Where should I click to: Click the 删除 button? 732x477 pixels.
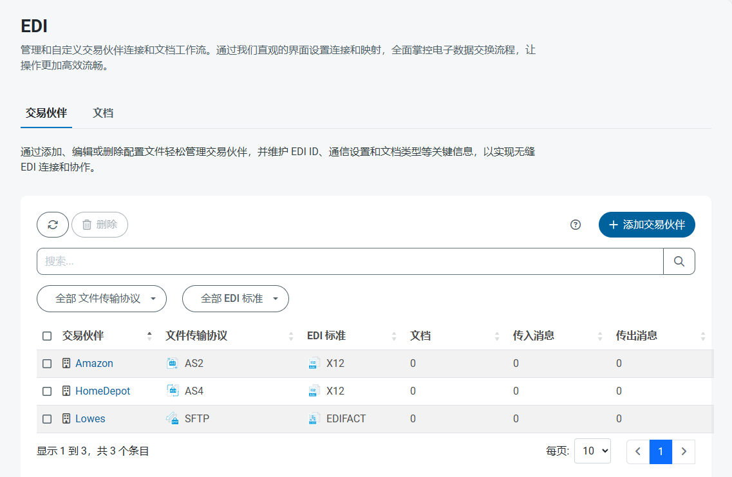click(100, 225)
